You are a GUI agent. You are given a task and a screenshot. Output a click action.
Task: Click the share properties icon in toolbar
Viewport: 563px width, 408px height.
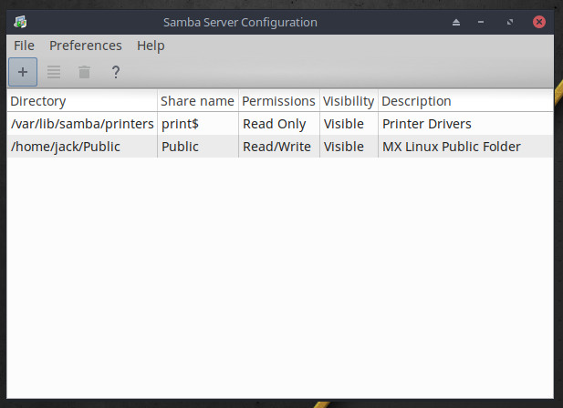(x=54, y=72)
